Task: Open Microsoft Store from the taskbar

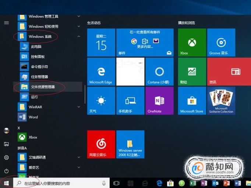Action: click(x=170, y=183)
